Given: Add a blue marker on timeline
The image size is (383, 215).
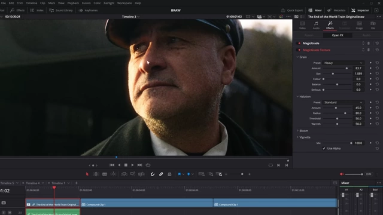Looking at the screenshot, I should (x=189, y=174).
